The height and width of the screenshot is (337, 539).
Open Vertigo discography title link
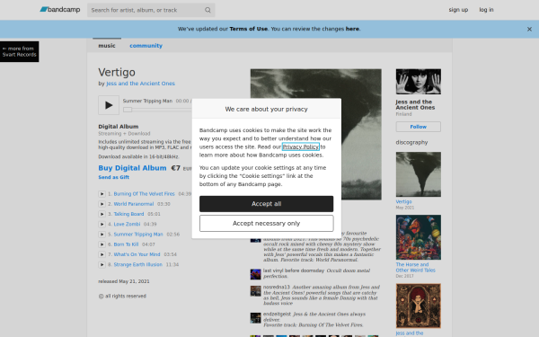point(403,202)
